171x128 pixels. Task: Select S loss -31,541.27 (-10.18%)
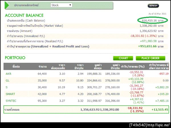coord(137,87)
